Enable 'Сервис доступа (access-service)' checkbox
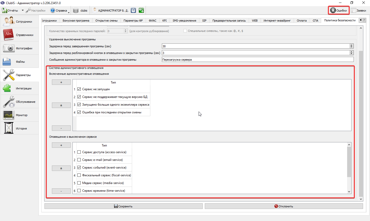This screenshot has width=370, height=221. [x=79, y=152]
